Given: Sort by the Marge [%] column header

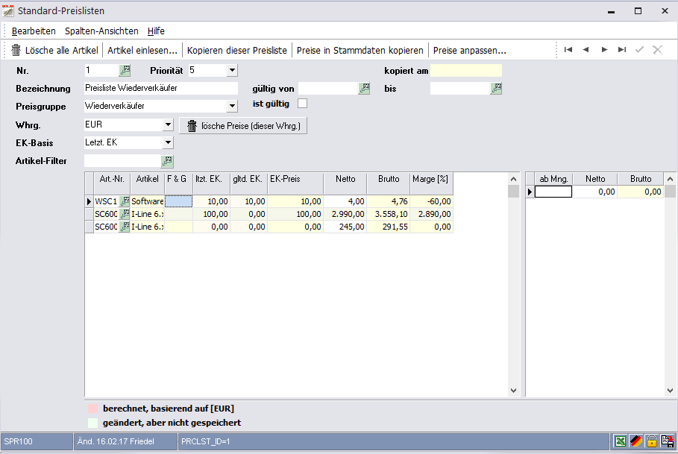Looking at the screenshot, I should tap(431, 179).
